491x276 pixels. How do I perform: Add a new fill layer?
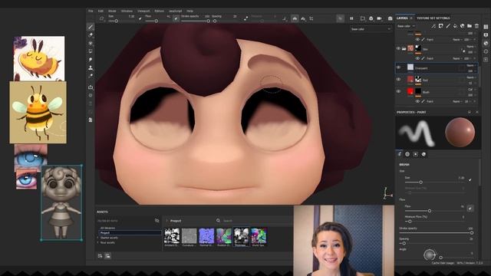coord(455,26)
